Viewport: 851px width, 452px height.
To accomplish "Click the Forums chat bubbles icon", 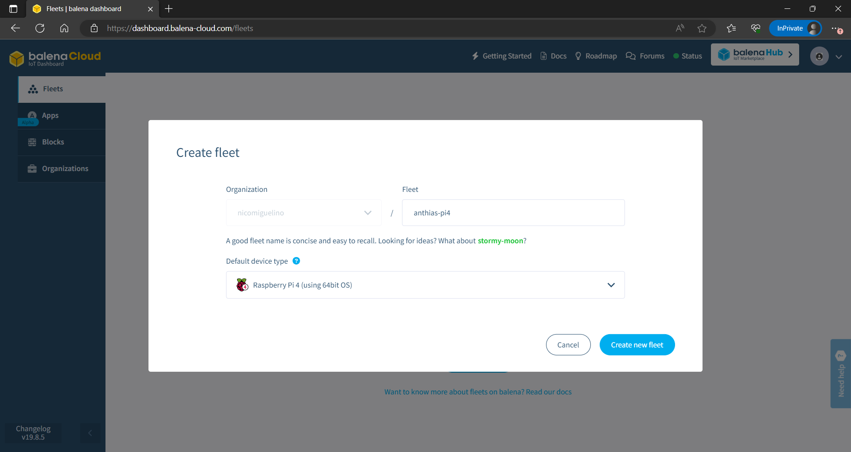I will click(631, 56).
